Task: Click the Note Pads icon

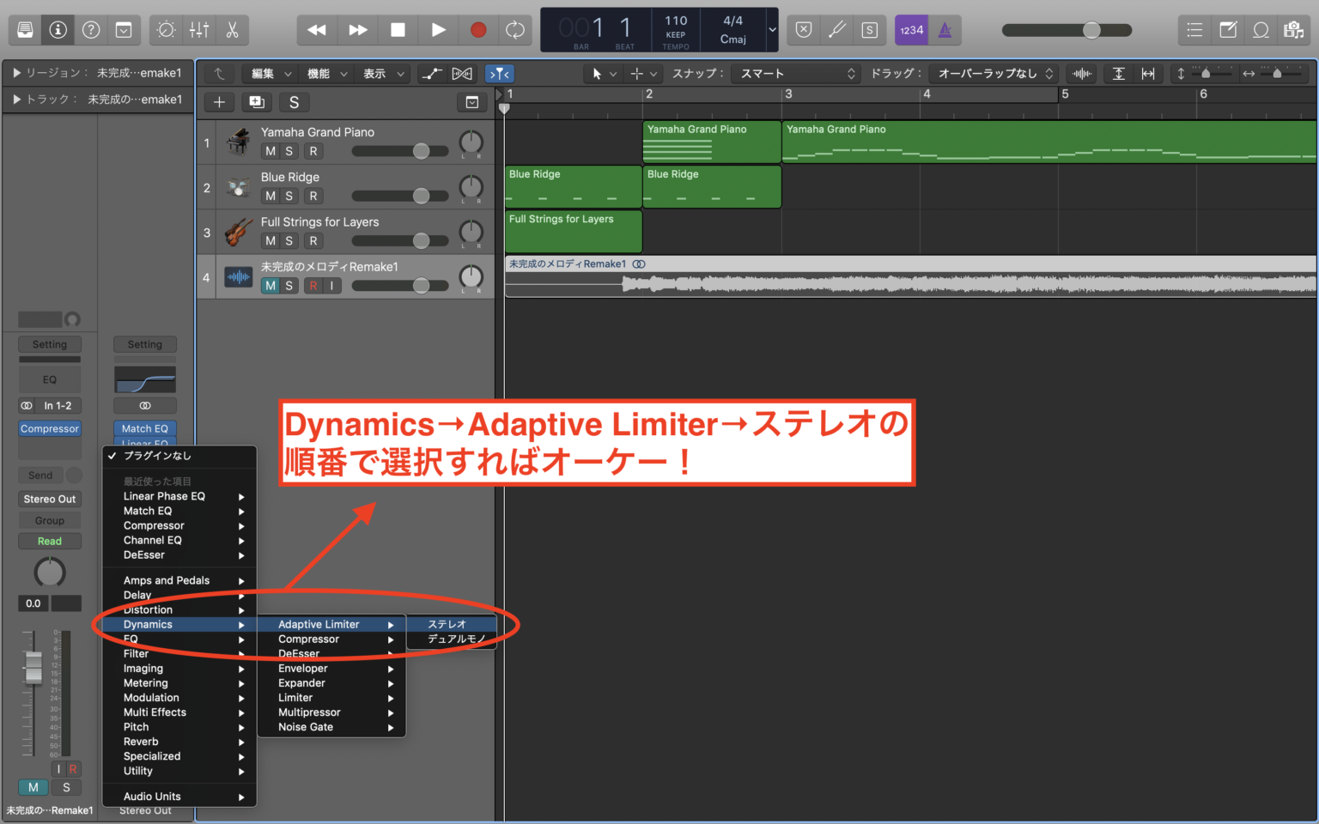Action: pyautogui.click(x=1227, y=29)
